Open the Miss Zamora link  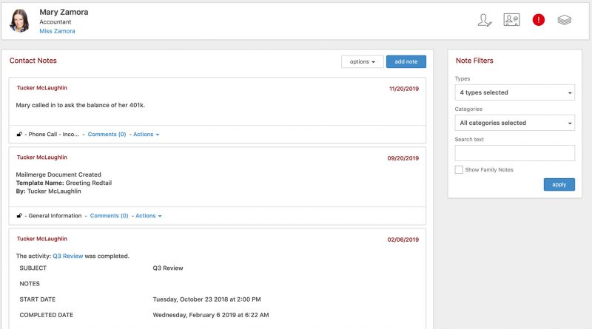58,31
